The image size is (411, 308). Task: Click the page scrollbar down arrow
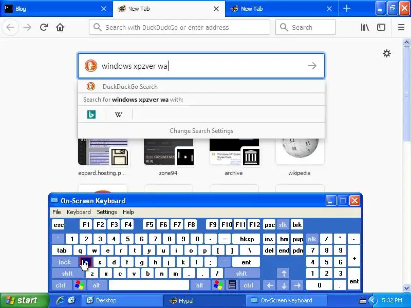tap(406, 288)
